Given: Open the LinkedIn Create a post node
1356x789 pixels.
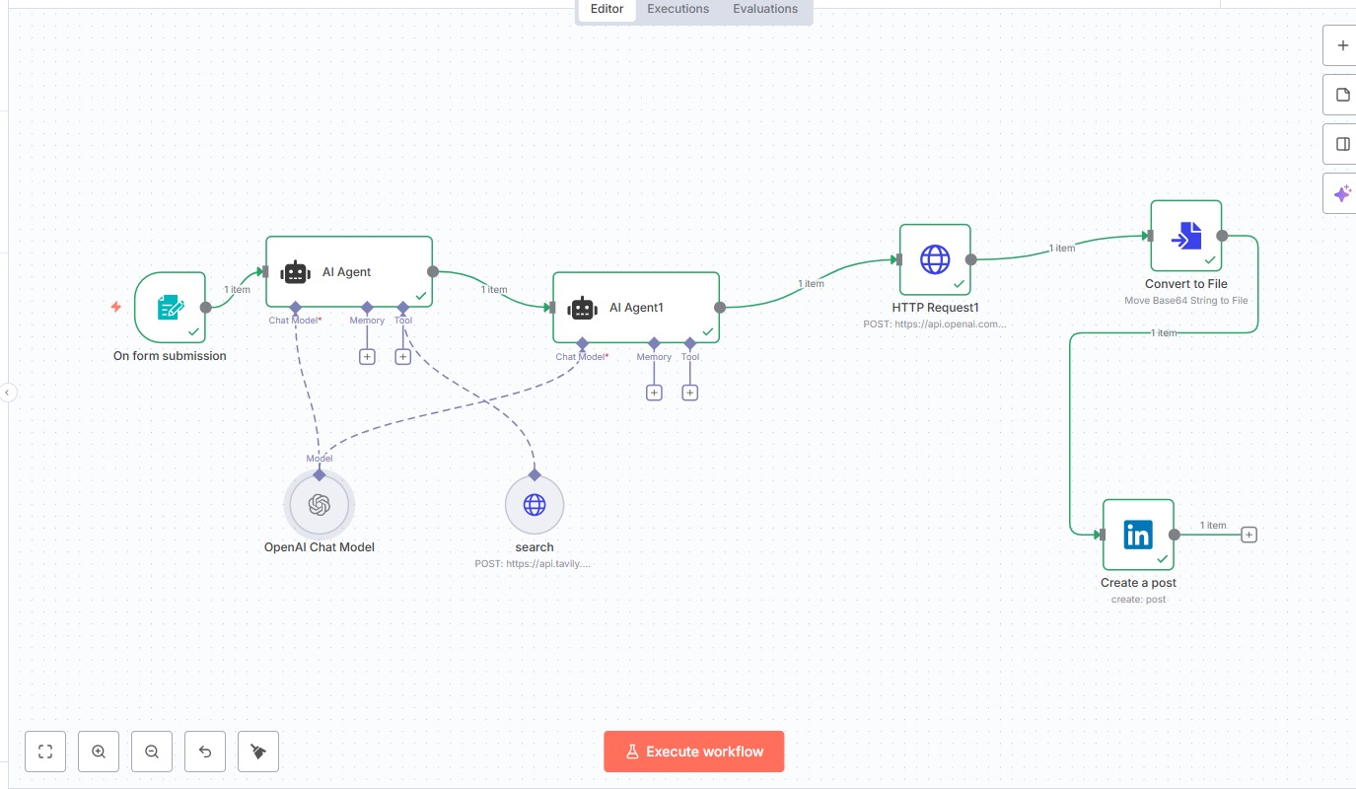Looking at the screenshot, I should (x=1138, y=535).
